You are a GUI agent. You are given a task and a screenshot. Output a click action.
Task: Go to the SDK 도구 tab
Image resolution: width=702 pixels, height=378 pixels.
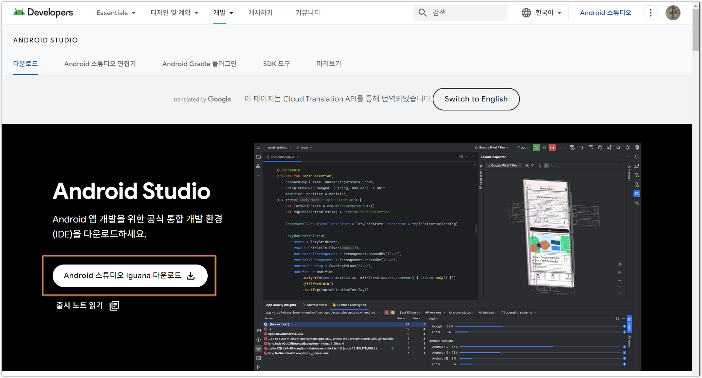tap(277, 64)
